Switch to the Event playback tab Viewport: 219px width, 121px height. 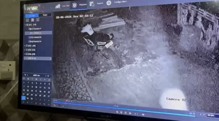(45, 15)
